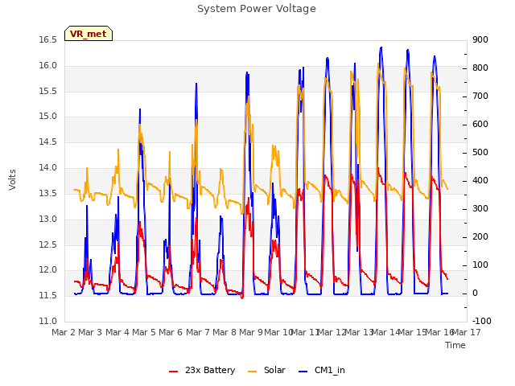Click the 0 right axis value
Viewport: 515px width, 386px height.
(476, 294)
